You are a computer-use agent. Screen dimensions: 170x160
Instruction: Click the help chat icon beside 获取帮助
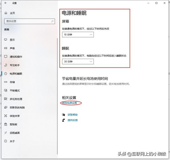click(63, 115)
